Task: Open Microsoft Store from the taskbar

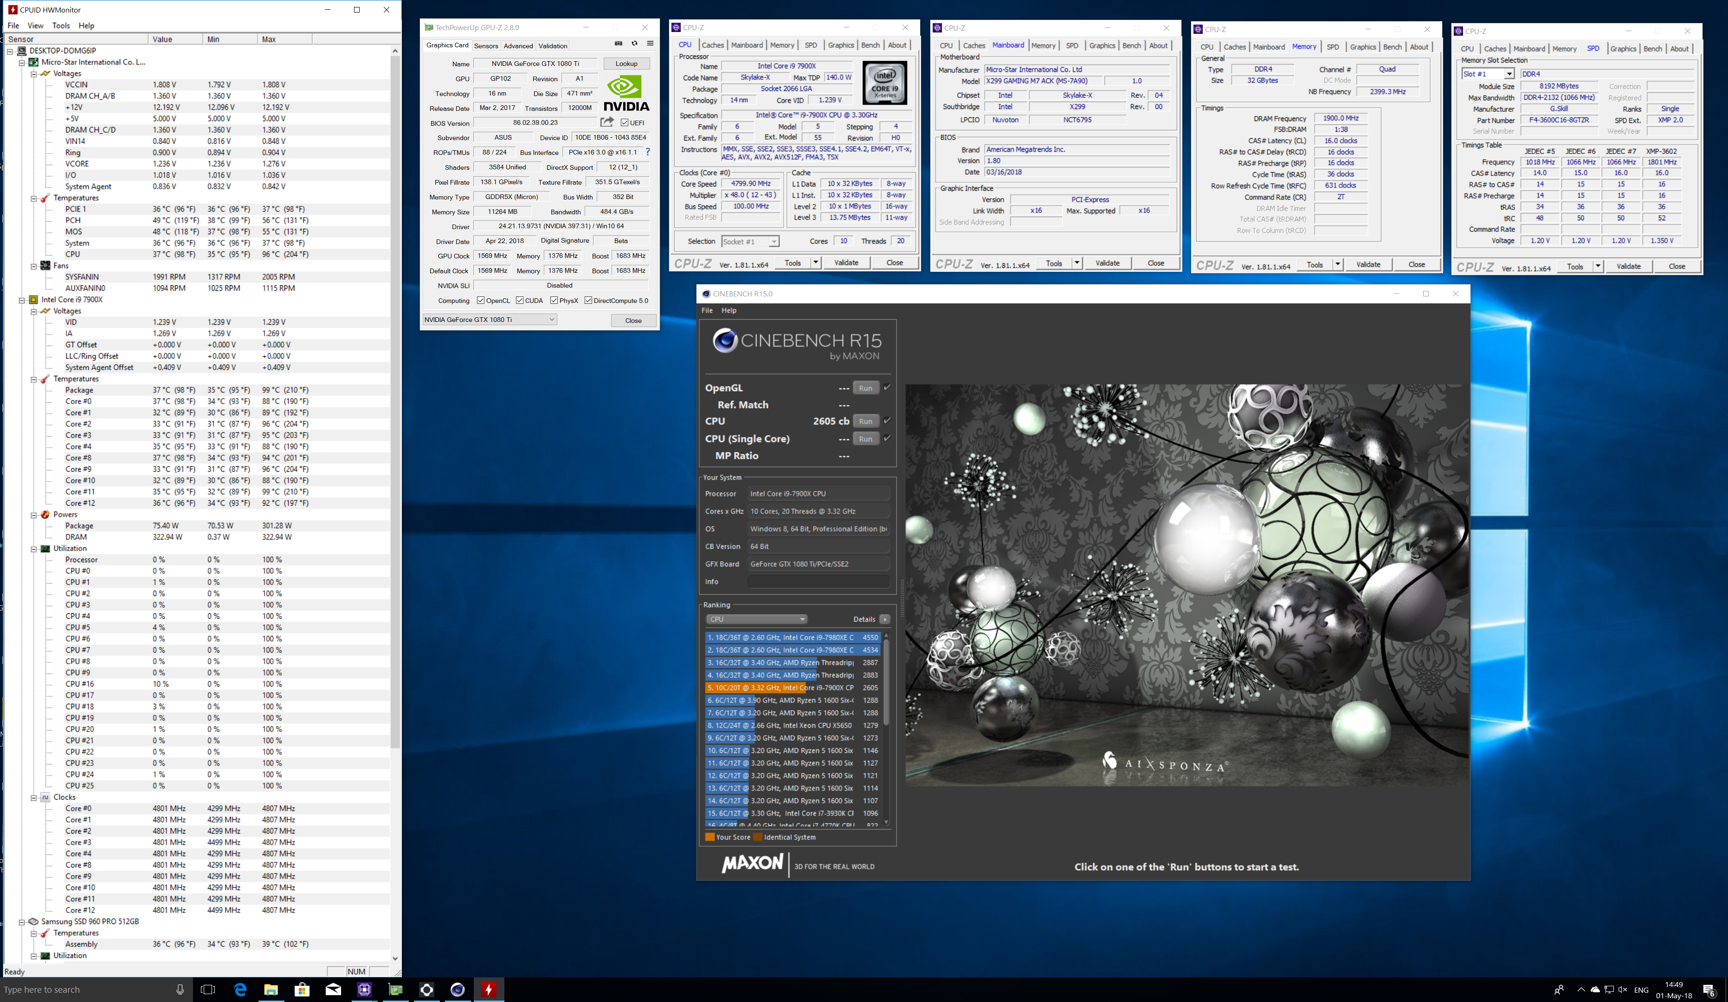Action: [x=302, y=989]
